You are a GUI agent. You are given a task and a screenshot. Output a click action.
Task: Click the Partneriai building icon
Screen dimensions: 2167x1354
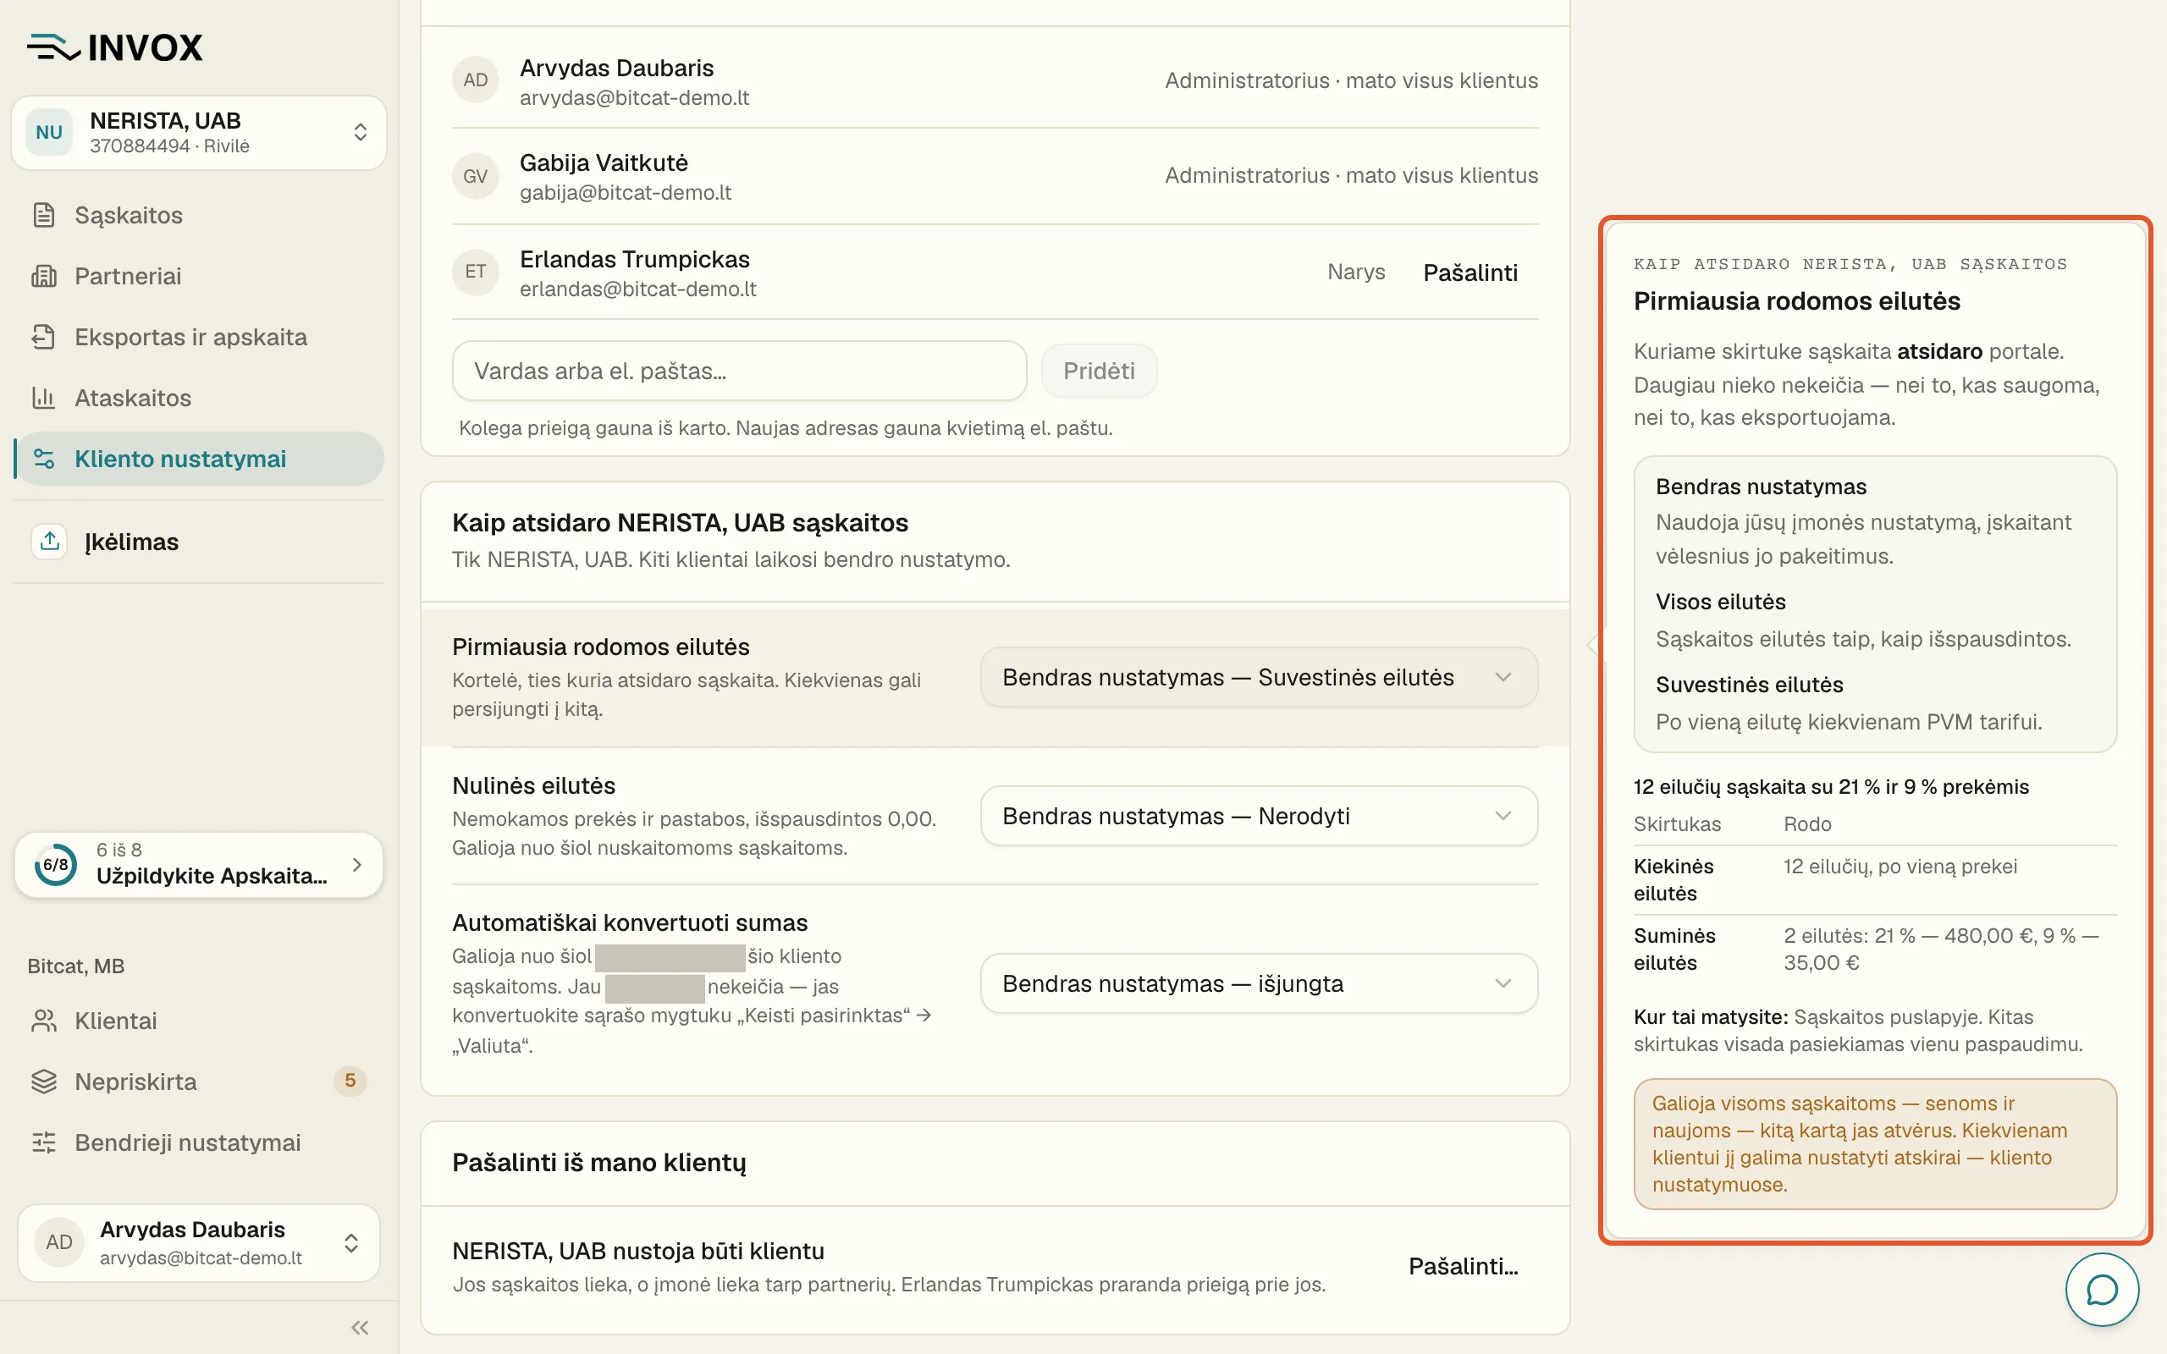(x=44, y=276)
